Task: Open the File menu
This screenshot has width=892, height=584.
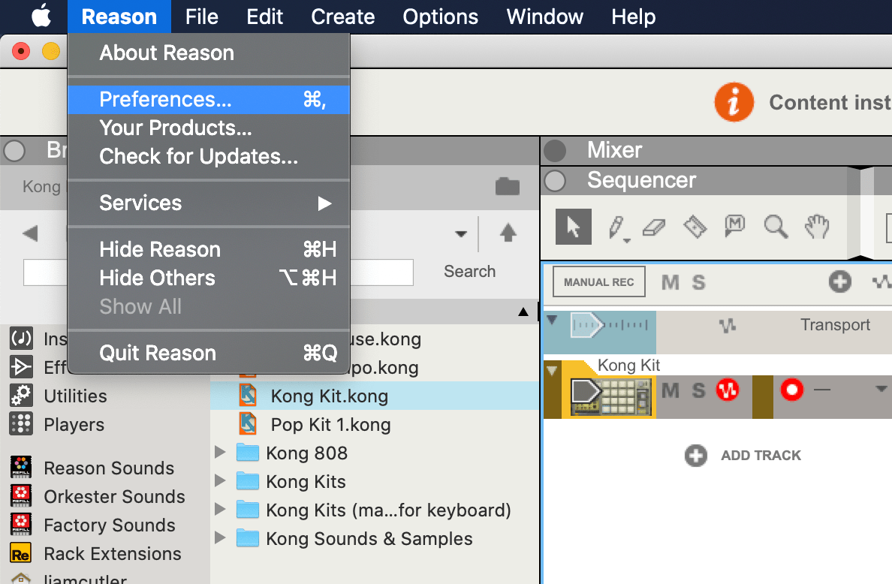Action: pos(201,17)
